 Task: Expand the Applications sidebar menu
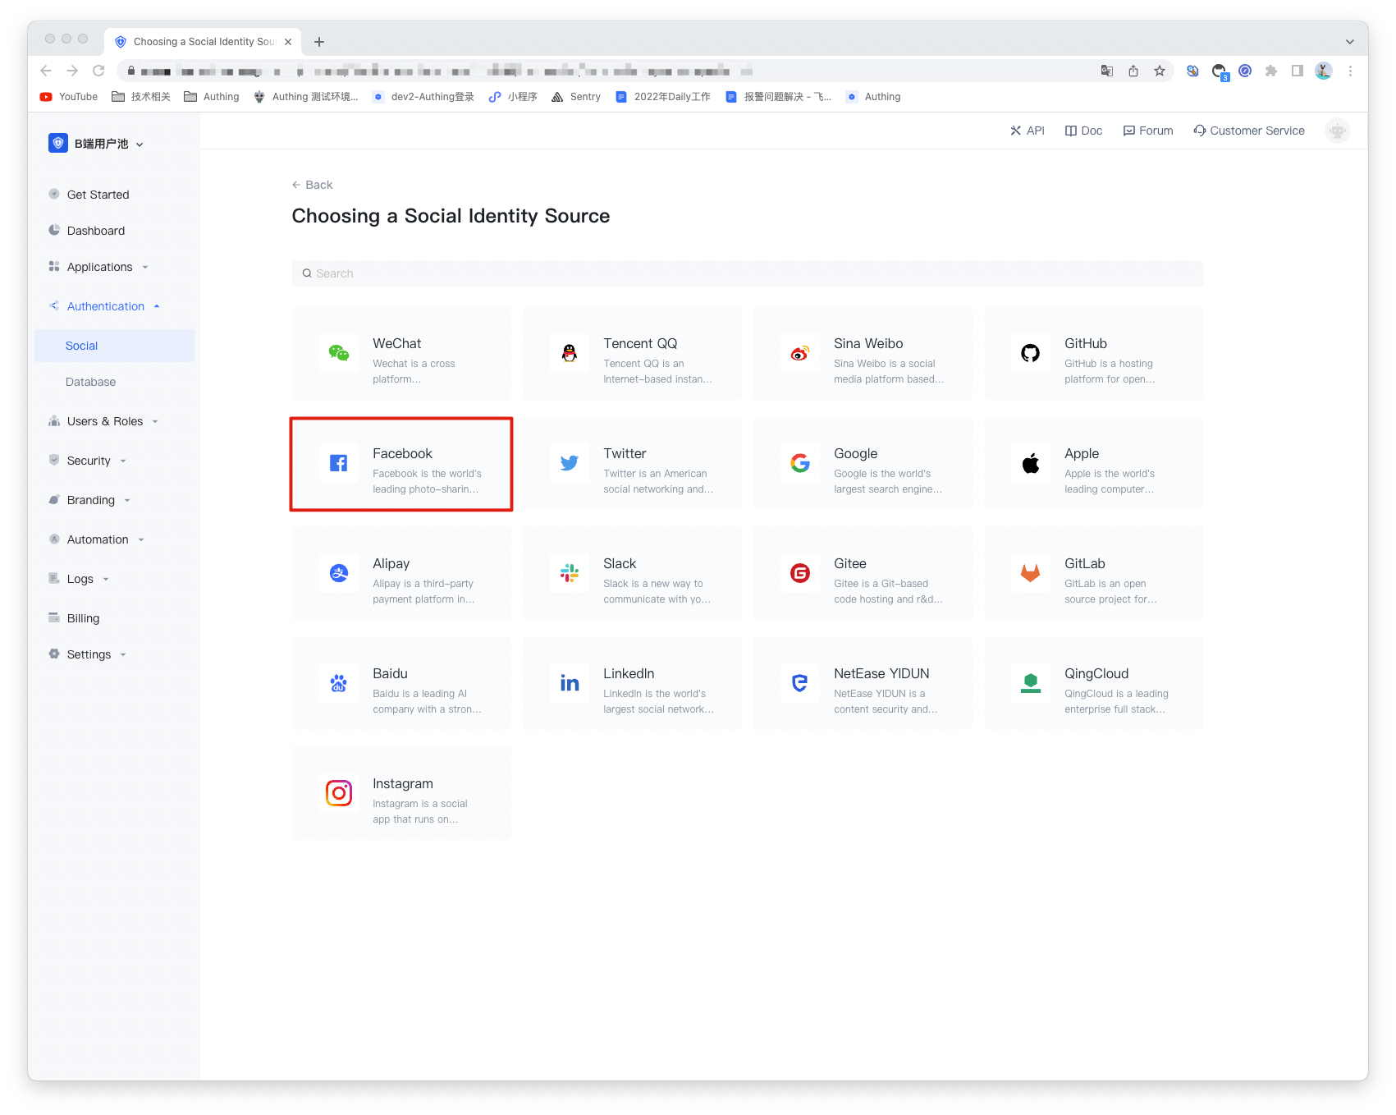(99, 267)
